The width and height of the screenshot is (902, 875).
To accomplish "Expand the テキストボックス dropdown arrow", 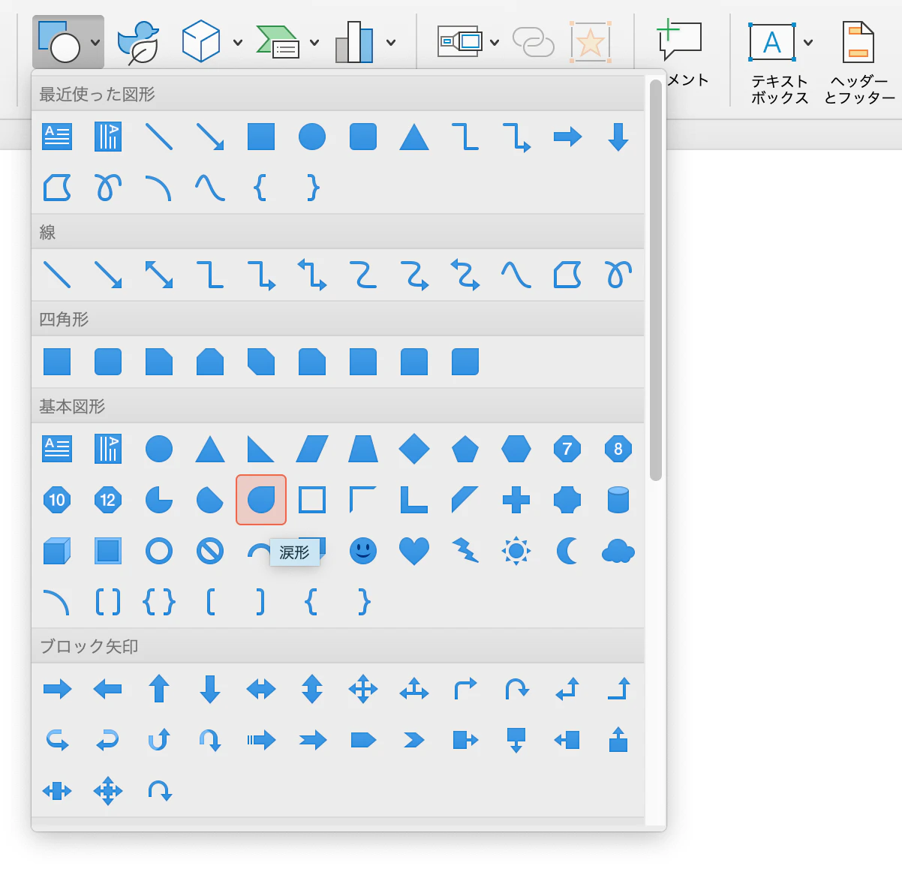I will [x=808, y=42].
